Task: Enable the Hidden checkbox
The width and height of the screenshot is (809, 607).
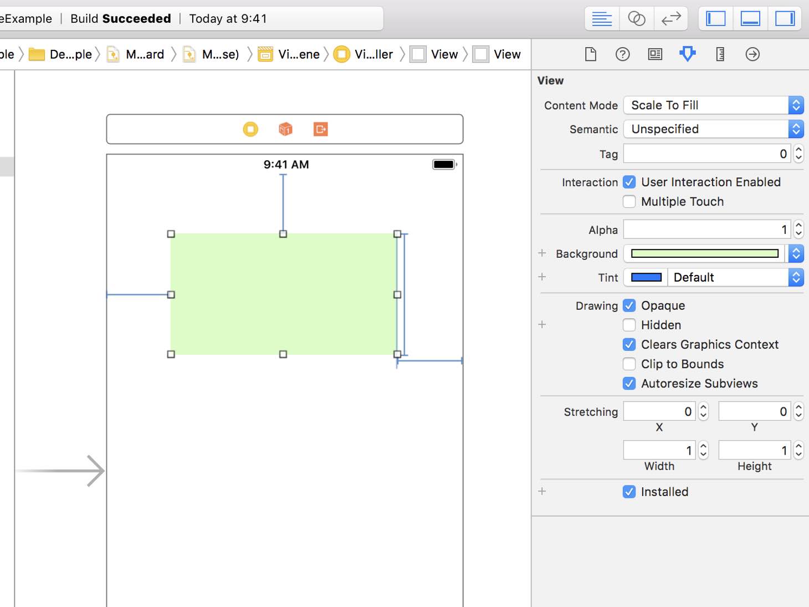Action: (x=629, y=325)
